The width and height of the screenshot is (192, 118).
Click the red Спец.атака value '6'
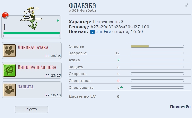tap(118, 81)
